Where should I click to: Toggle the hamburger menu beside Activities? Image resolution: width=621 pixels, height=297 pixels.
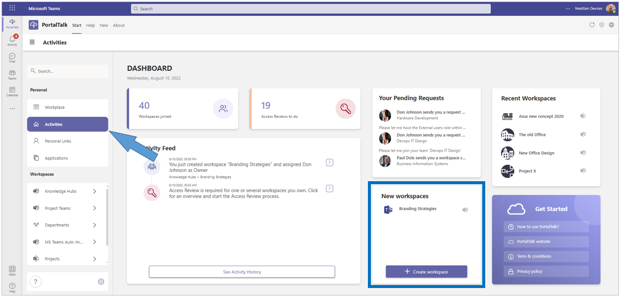tap(32, 42)
